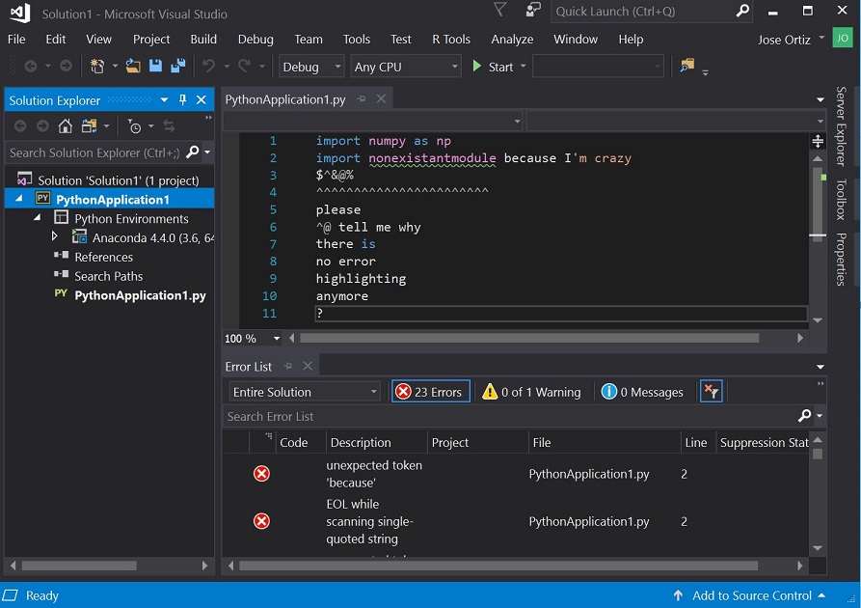Click in the Search Error List field

point(511,416)
